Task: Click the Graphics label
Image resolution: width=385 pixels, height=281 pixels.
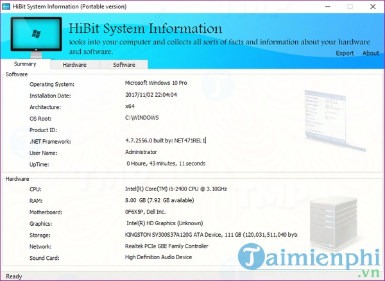Action: pyautogui.click(x=41, y=224)
